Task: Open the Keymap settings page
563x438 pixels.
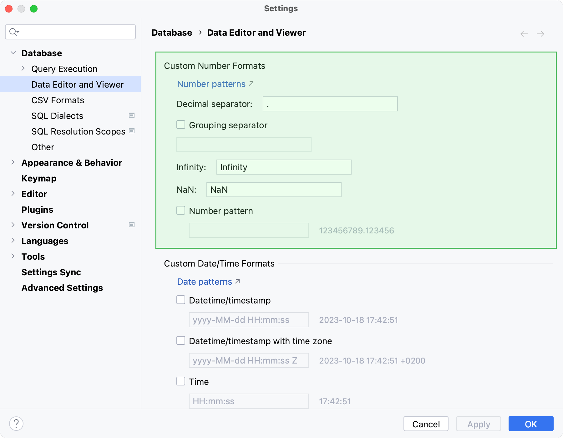Action: pos(39,178)
